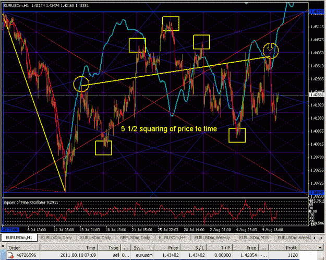The width and height of the screenshot is (326, 260).
Task: Click the chart tabs scroll-left arrow
Action: [x=315, y=238]
